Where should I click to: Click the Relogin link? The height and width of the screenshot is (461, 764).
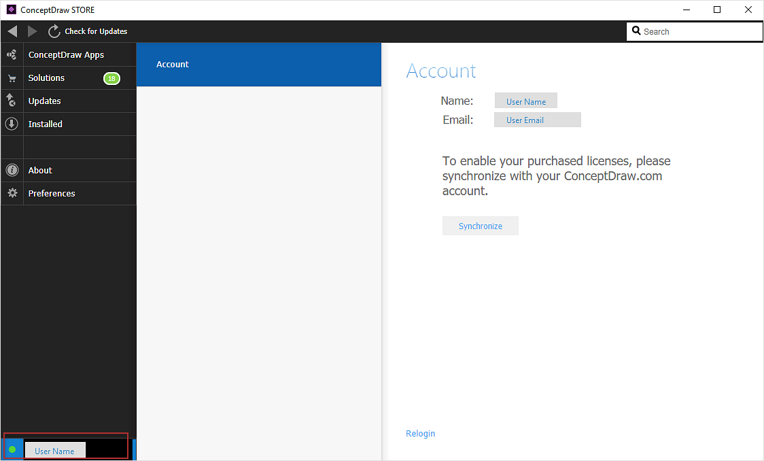[421, 433]
